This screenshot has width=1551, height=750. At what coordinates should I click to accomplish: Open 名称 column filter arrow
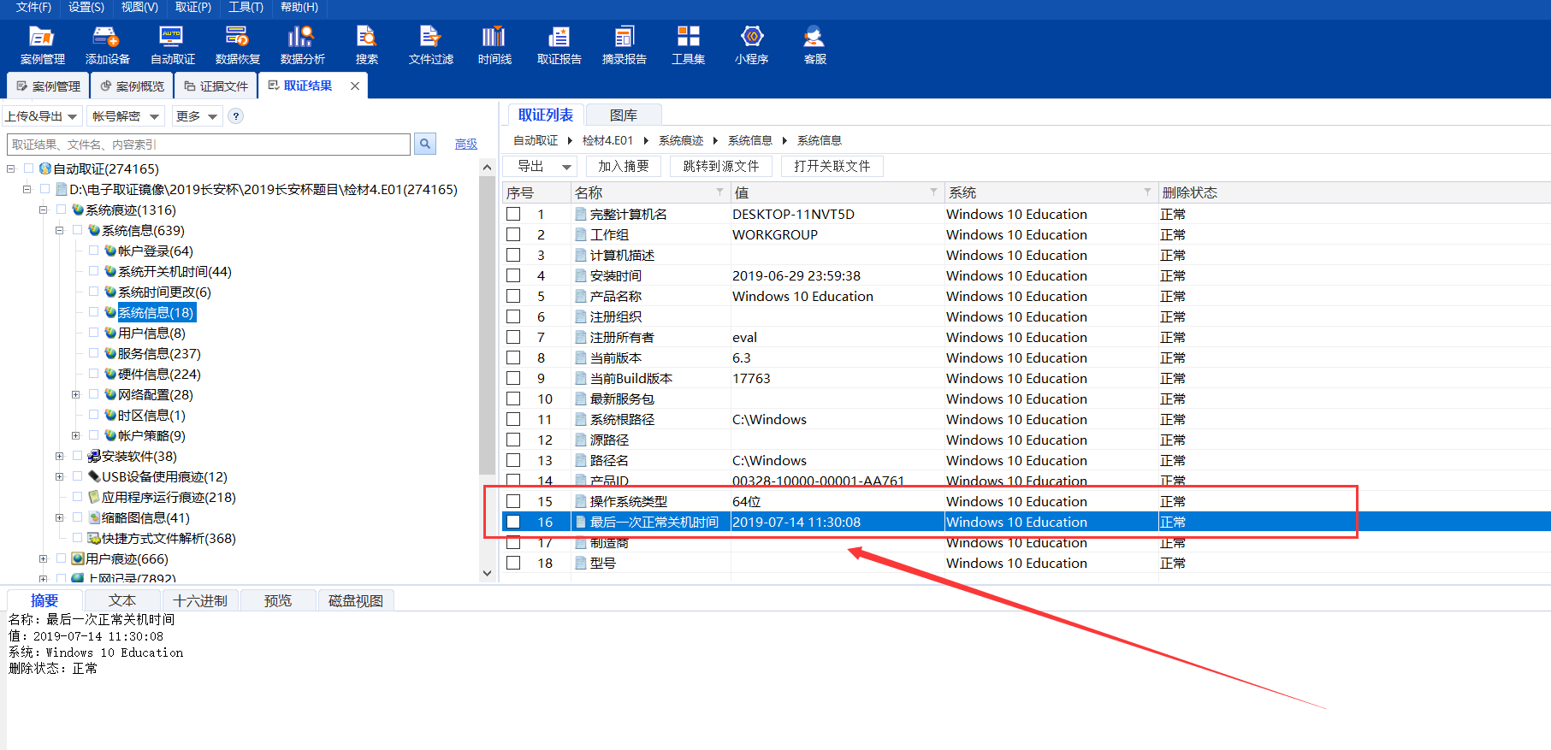[719, 192]
